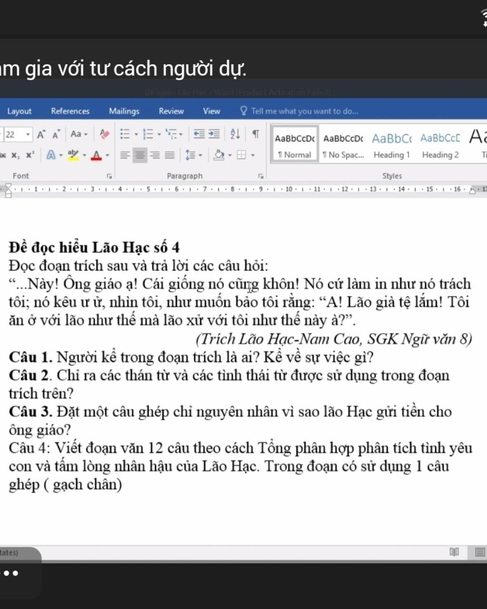Clear all formatting eraser icon

click(105, 135)
